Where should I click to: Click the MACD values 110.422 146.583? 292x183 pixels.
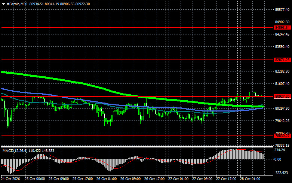[42, 150]
